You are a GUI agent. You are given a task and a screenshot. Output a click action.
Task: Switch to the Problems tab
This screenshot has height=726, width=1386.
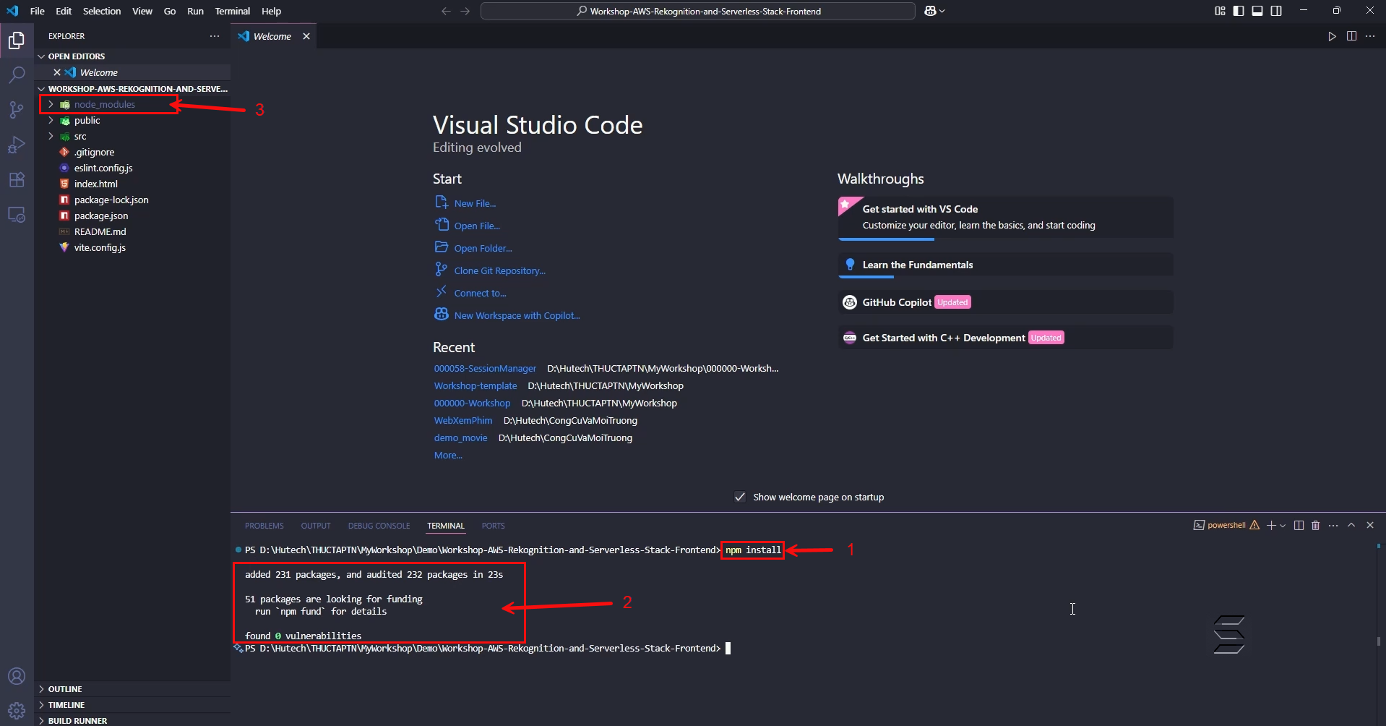click(264, 526)
